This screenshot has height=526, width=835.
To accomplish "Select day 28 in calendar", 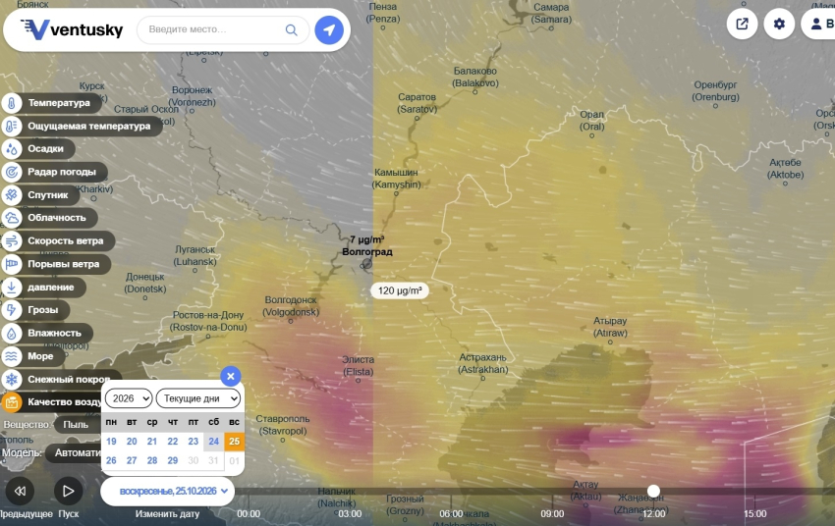I will [152, 460].
